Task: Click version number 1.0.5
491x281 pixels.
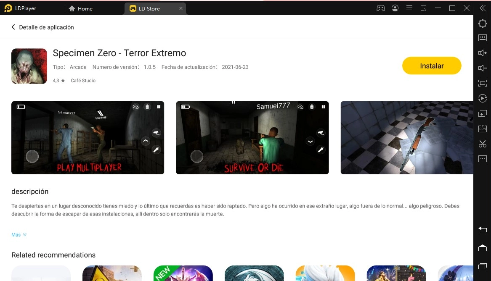Action: (x=150, y=67)
